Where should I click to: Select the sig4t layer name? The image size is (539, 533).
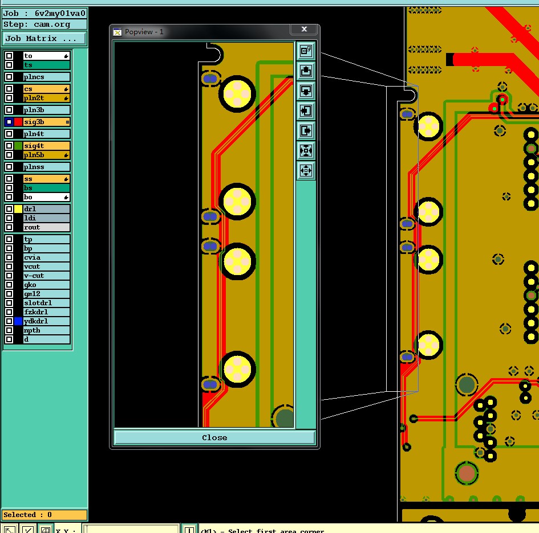tap(46, 146)
